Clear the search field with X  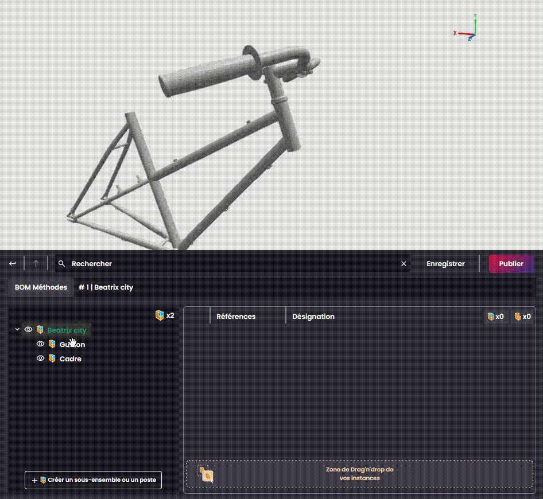tap(404, 264)
